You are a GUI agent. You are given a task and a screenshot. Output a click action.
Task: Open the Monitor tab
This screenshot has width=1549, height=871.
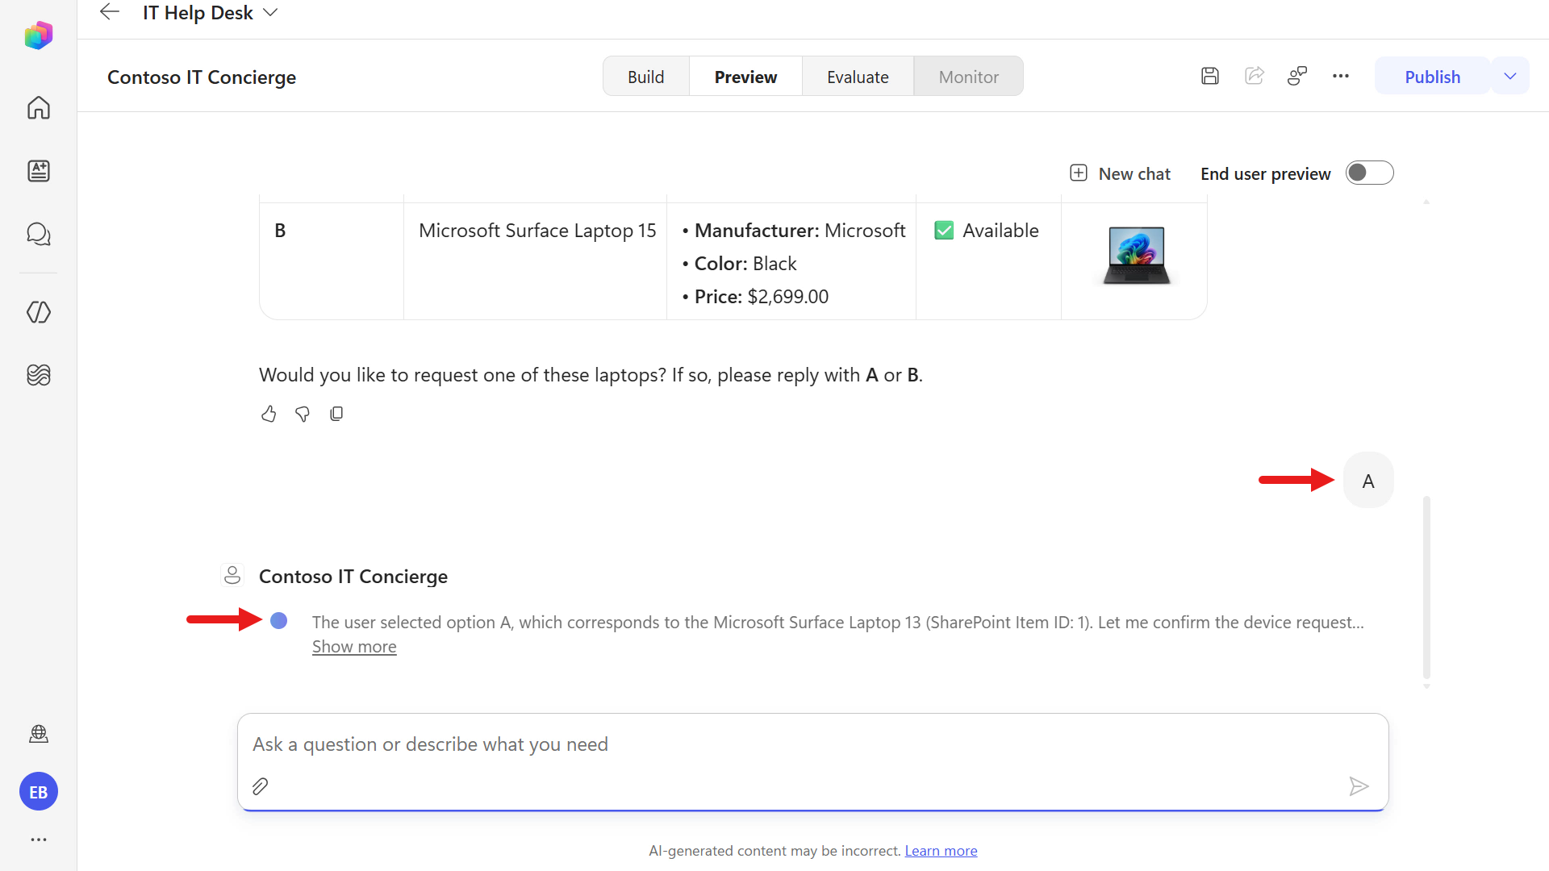tap(968, 77)
